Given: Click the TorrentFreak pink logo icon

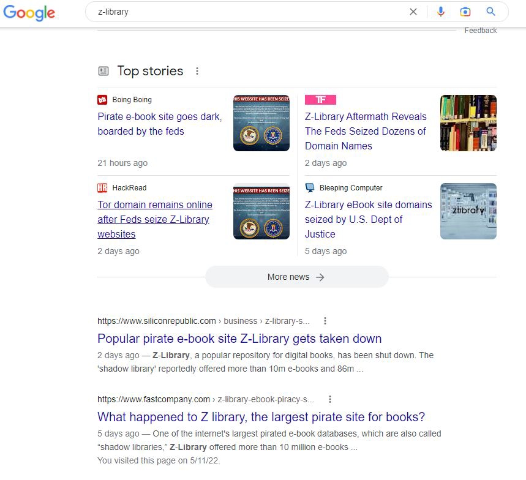Looking at the screenshot, I should 321,99.
